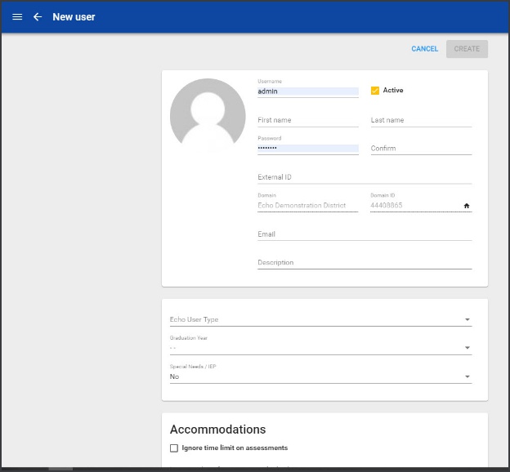
Task: Click the Description input field
Action: [364, 263]
